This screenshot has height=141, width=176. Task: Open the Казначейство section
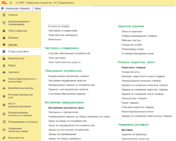(x=16, y=138)
